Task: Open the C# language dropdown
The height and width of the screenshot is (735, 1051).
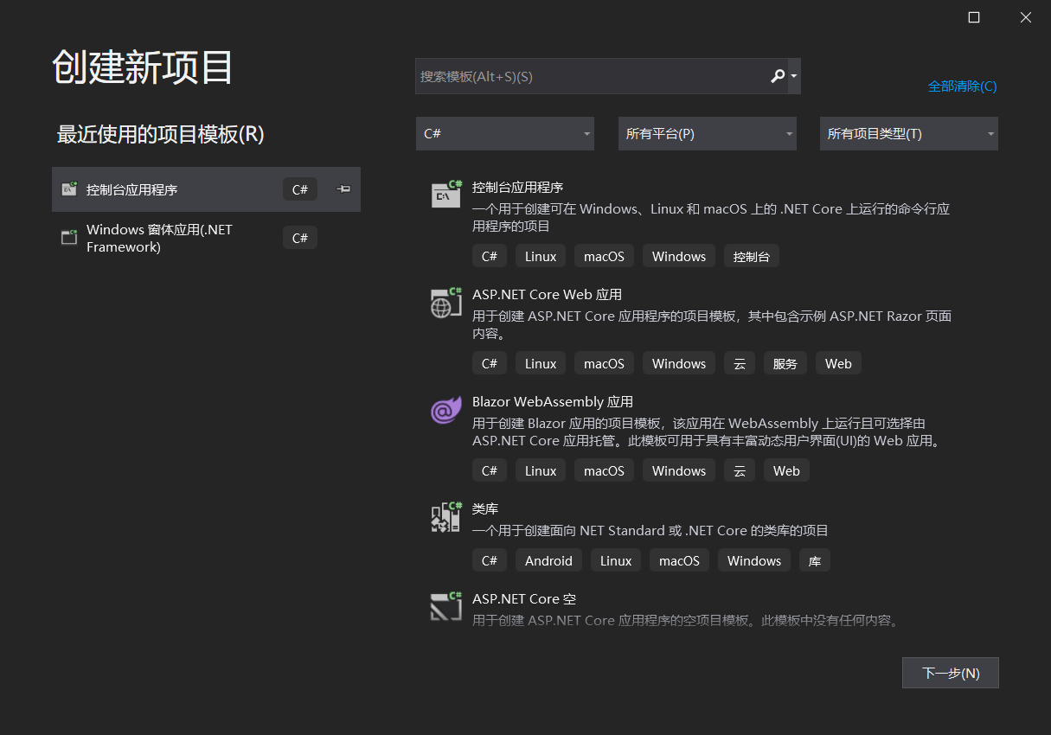Action: coord(504,133)
